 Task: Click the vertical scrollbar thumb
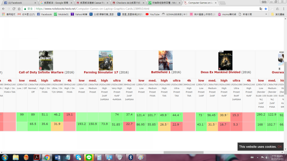(x=285, y=78)
